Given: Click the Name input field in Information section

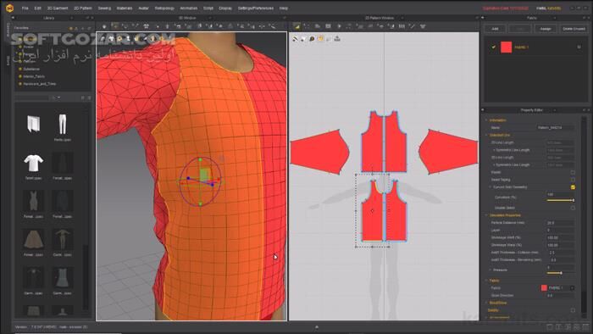Looking at the screenshot, I should [555, 128].
